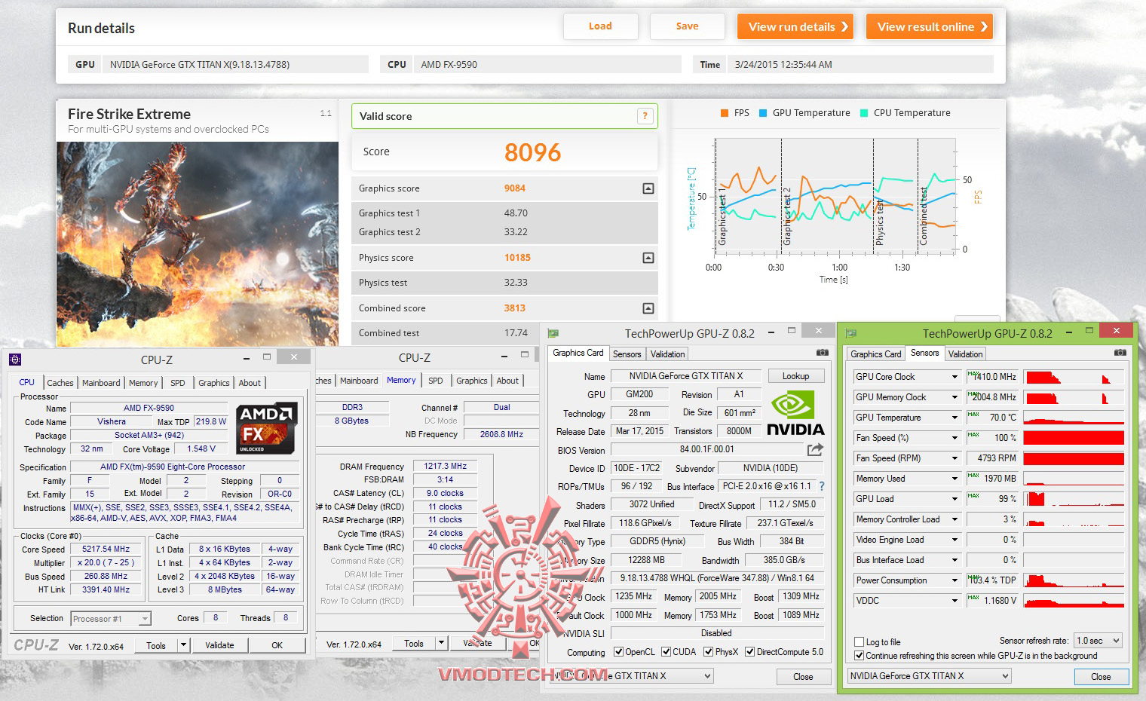
Task: Click View run details button
Action: (x=795, y=26)
